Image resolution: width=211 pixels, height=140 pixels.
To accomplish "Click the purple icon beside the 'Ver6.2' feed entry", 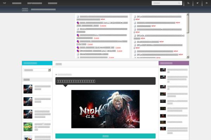I will coord(78,23).
